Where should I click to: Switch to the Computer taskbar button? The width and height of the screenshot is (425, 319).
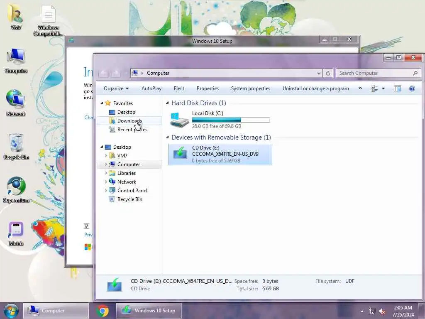point(56,311)
